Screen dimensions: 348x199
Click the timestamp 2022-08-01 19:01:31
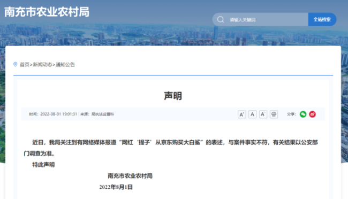pyautogui.click(x=58, y=114)
